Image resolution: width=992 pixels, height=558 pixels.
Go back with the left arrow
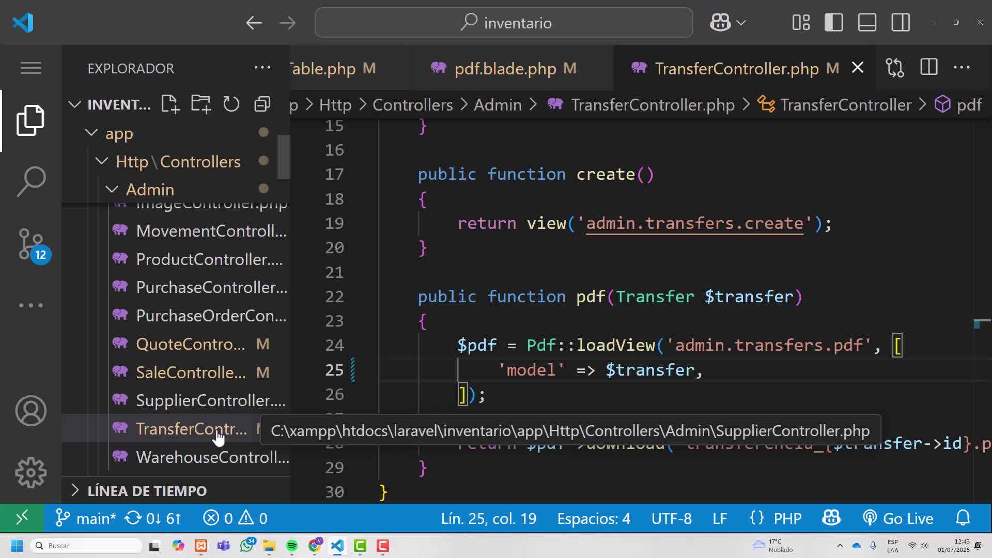(x=254, y=23)
